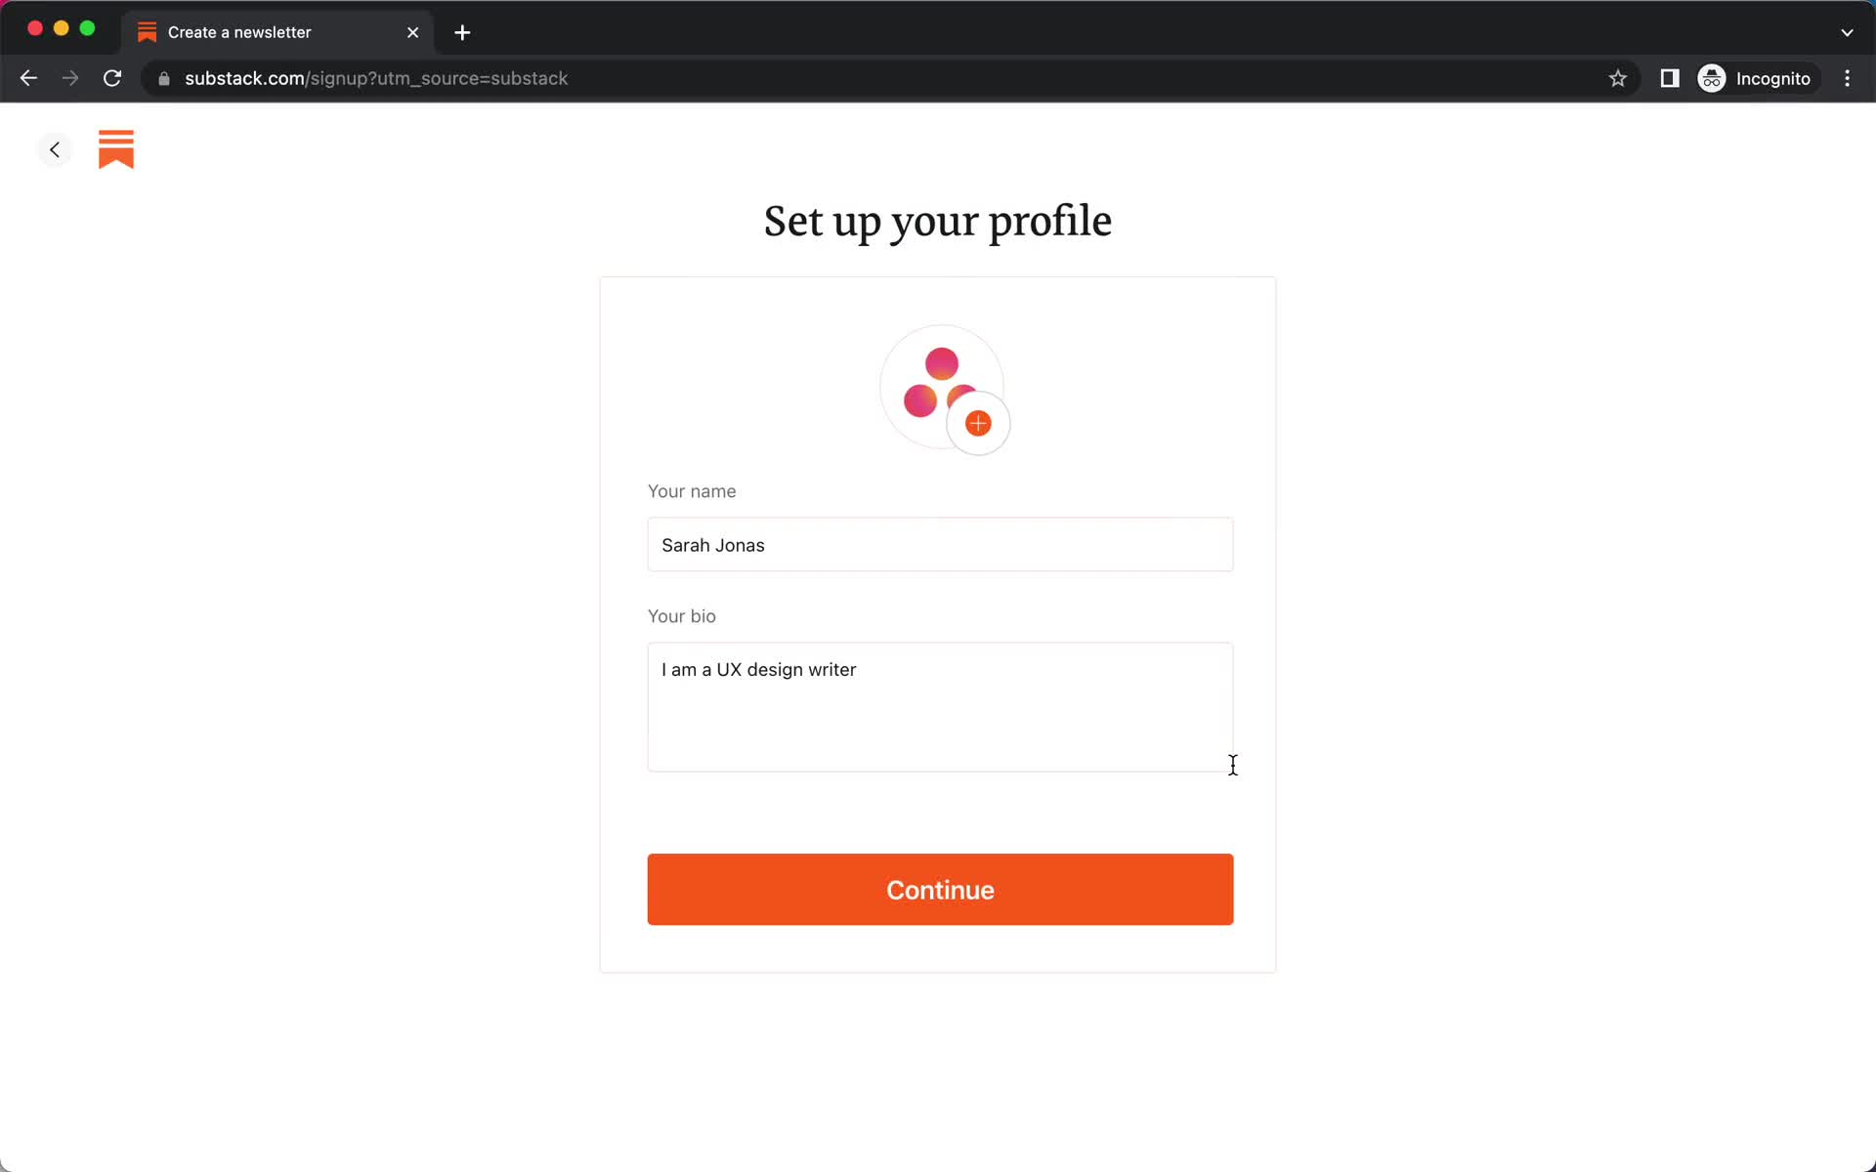The image size is (1876, 1172).
Task: Click the browser back button
Action: coord(27,77)
